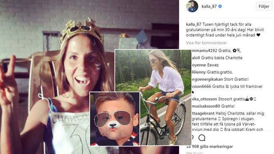
Task: Click the cake emoji in Stooort grattis comment
Action: [x=247, y=99]
